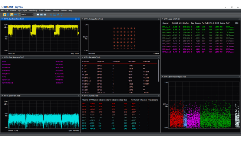Open the Trace menu
This screenshot has height=141, width=241.
tap(41, 11)
